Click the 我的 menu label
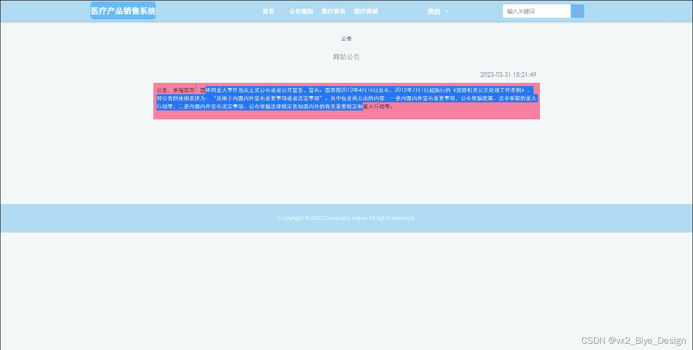Viewport: 693px width, 350px height. 434,12
